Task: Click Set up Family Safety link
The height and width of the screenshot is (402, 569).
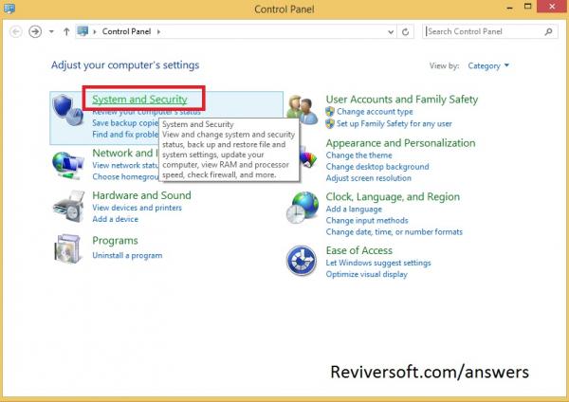Action: (395, 123)
